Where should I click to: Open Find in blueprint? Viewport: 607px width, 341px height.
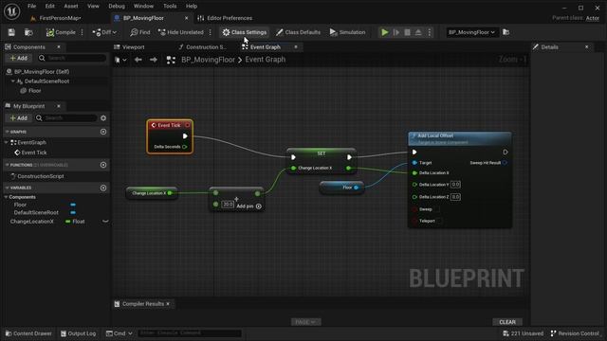tap(140, 32)
